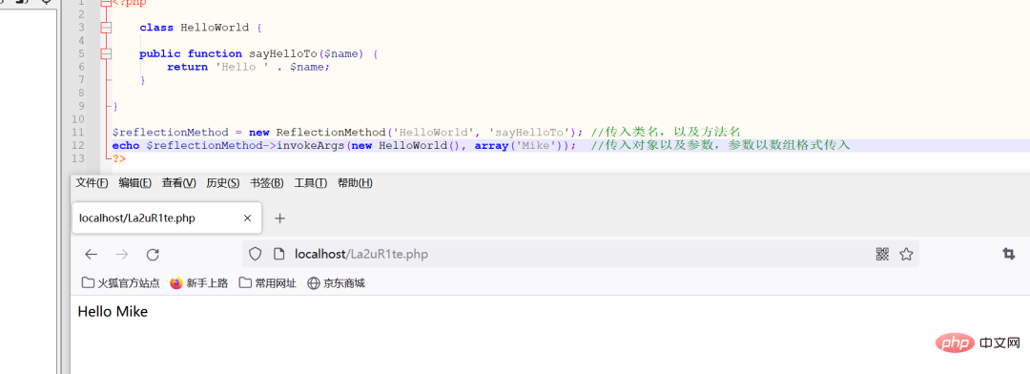Collapse the sayHelloTo function fold marker
Screen dimensions: 1030x374
[x=106, y=53]
